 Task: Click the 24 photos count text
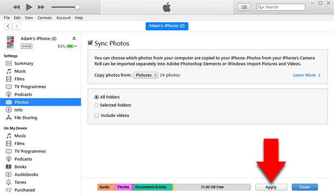point(170,75)
